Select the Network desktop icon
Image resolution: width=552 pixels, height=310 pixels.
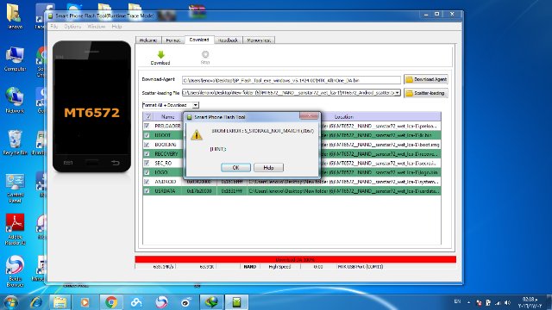click(15, 101)
